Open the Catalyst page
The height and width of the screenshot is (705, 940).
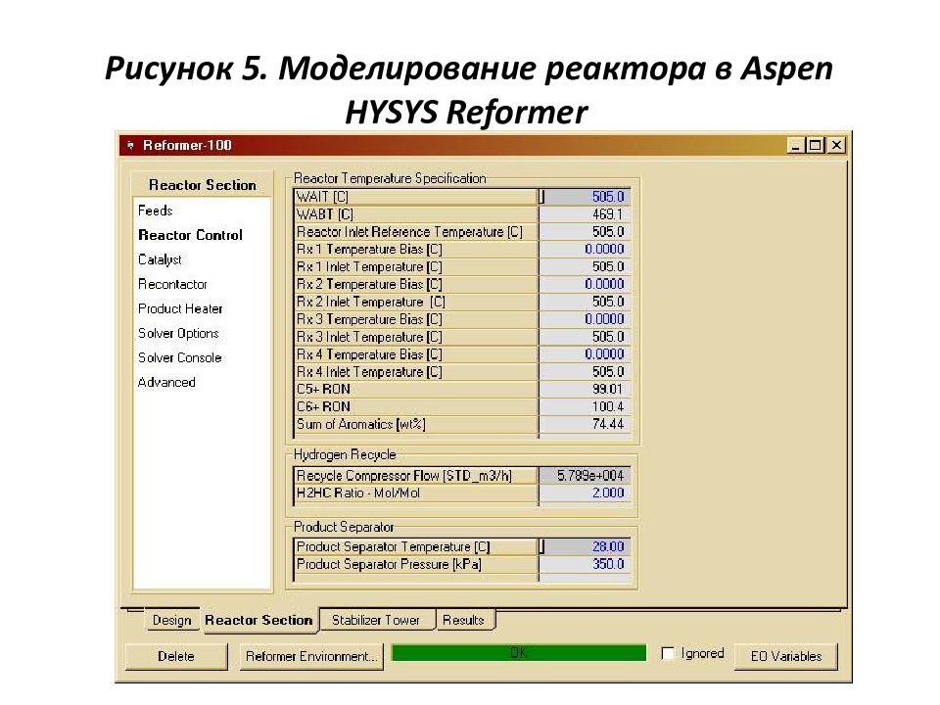(x=160, y=259)
